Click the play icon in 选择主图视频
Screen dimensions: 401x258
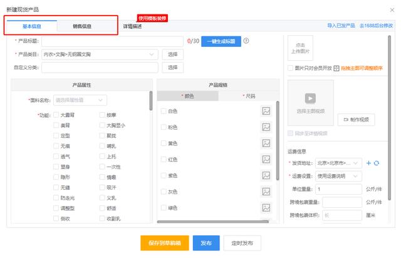tap(309, 98)
